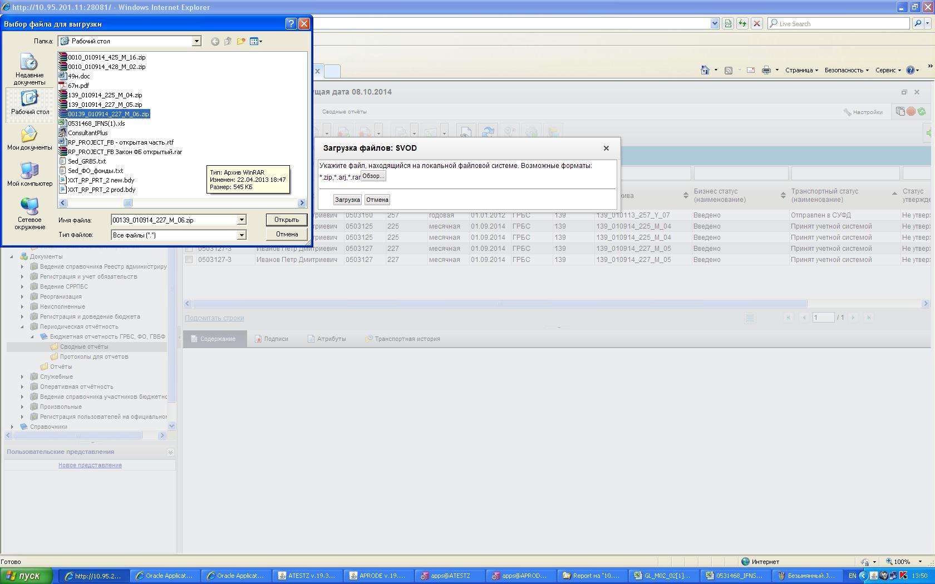Open Мой компьютер in file dialog
This screenshot has height=584, width=935.
(x=29, y=174)
